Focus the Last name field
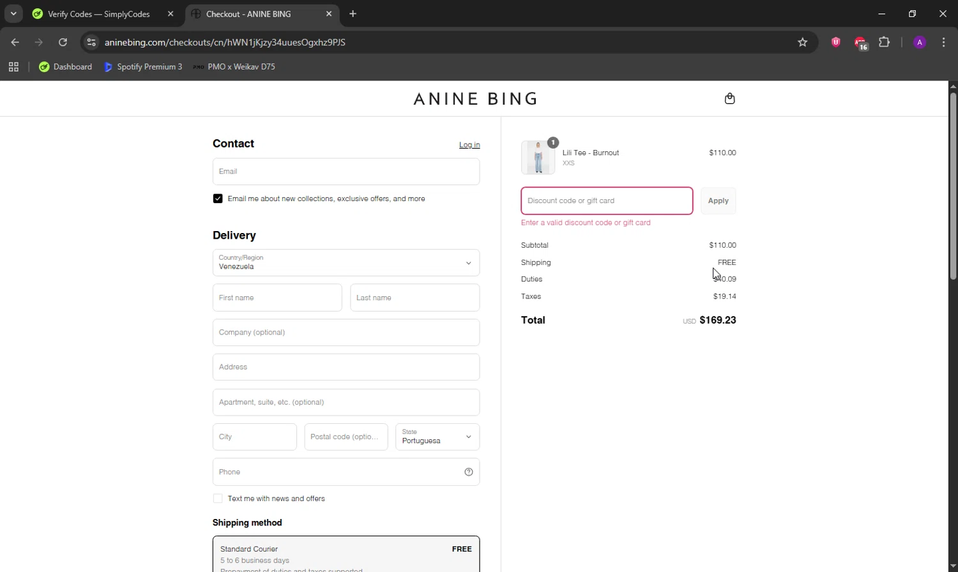This screenshot has width=958, height=572. pos(415,297)
